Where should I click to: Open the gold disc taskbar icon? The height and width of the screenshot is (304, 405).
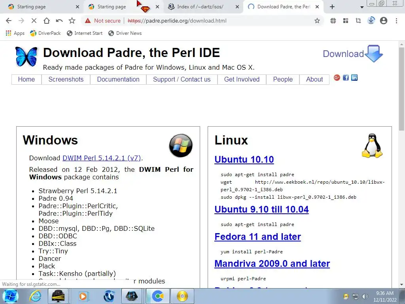182,296
